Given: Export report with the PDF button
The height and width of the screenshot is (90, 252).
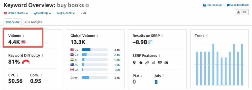Looking at the screenshot, I should [242, 12].
